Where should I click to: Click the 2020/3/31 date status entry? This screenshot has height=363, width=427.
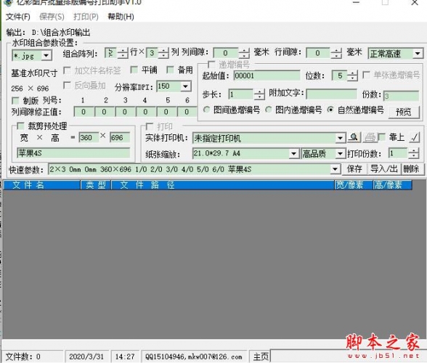86,356
